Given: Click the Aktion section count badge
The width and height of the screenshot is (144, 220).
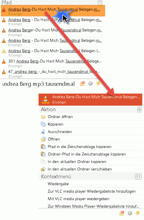Looking at the screenshot, I should 139,109.
